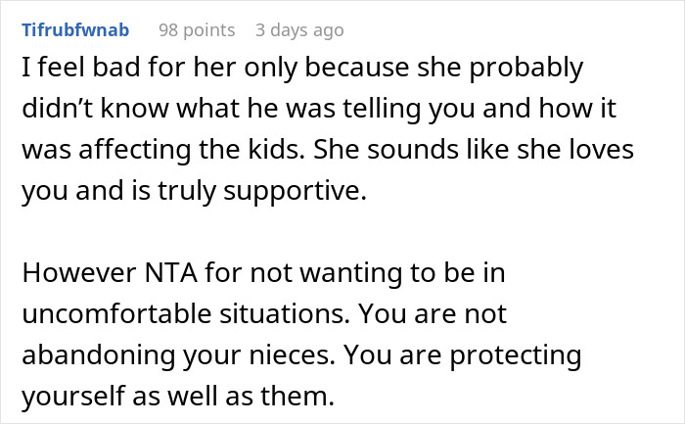Screen dimensions: 685x424
Task: Click the '3 days ago' timestamp
Action: tap(298, 30)
